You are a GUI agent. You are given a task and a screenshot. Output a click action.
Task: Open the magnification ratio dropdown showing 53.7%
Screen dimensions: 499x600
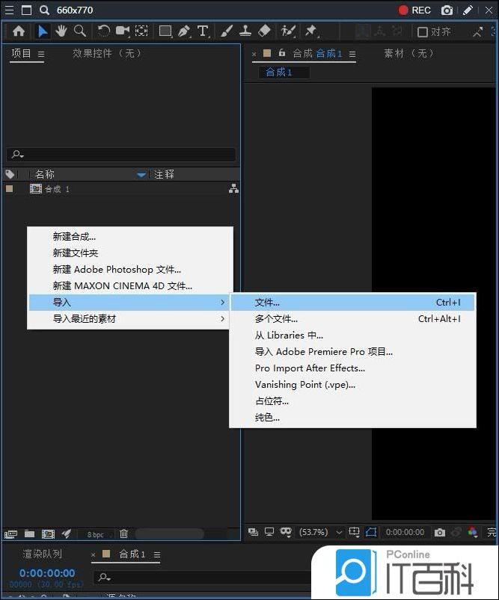tap(321, 532)
